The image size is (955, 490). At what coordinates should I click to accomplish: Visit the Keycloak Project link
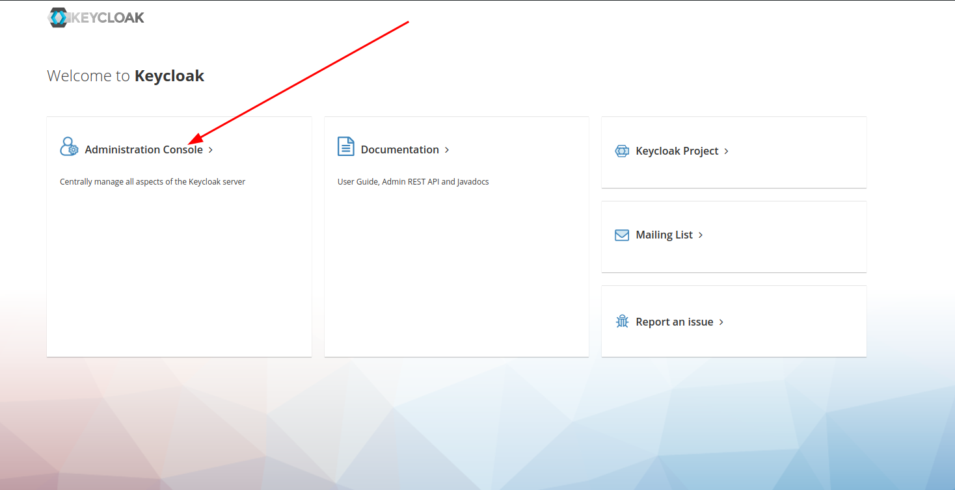[677, 151]
